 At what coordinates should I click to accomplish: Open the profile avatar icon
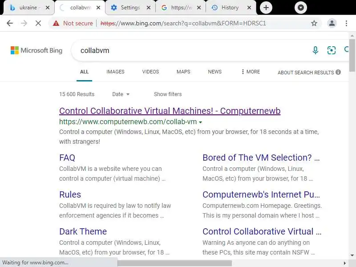pos(332,23)
